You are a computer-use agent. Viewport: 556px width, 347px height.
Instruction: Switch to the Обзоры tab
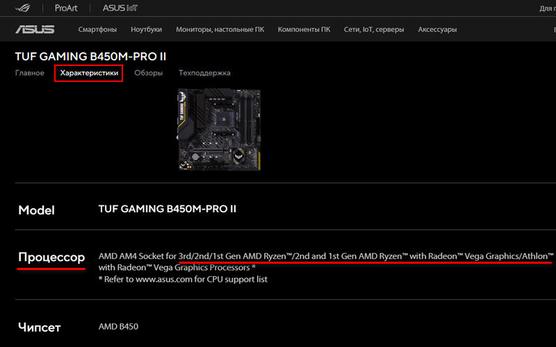tap(149, 73)
